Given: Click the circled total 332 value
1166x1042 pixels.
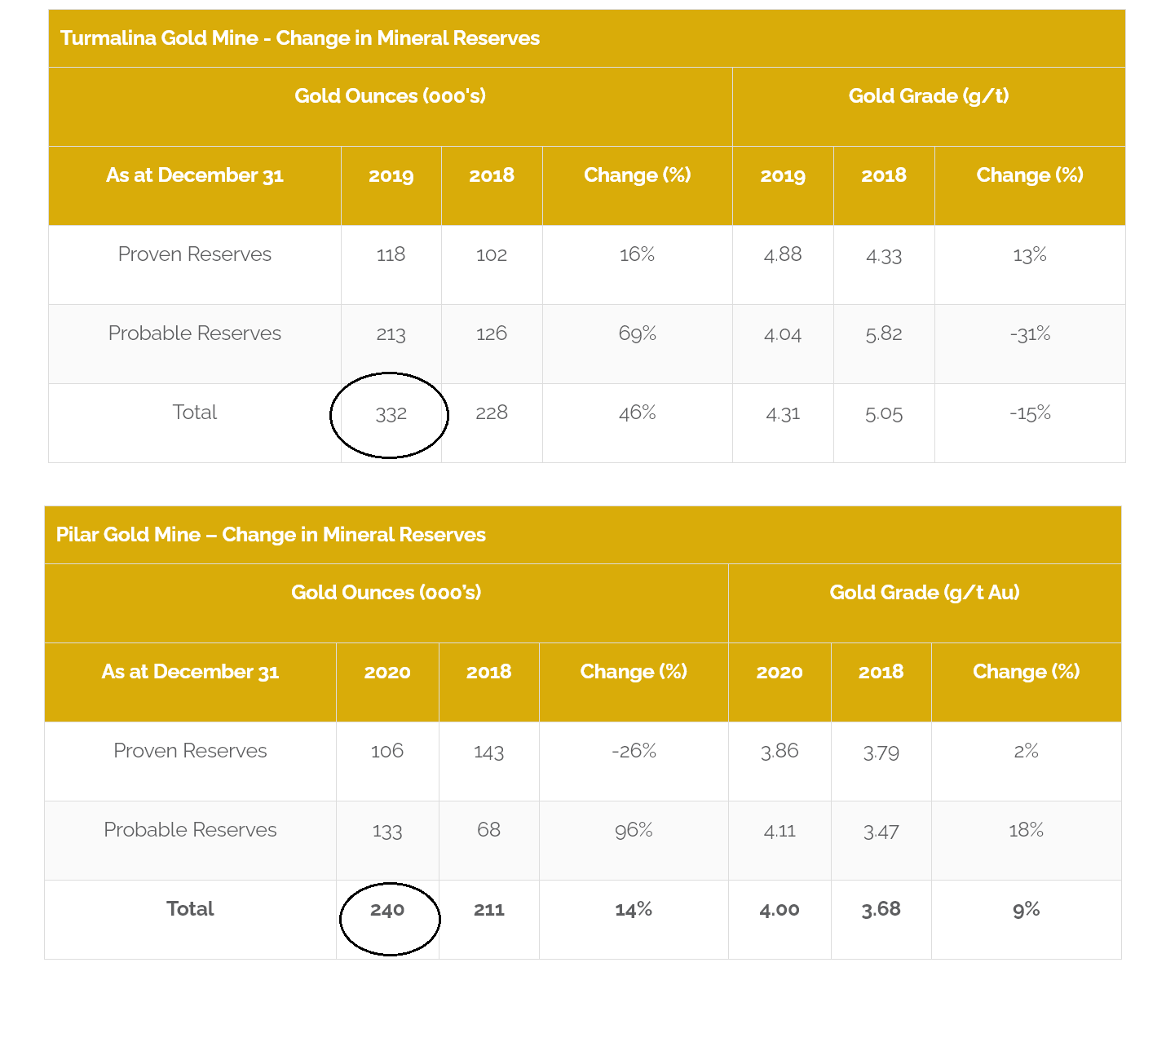Looking at the screenshot, I should [391, 413].
